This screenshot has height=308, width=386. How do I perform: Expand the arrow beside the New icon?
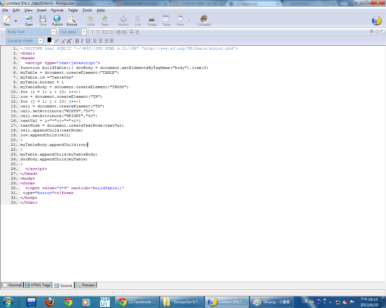[16, 21]
